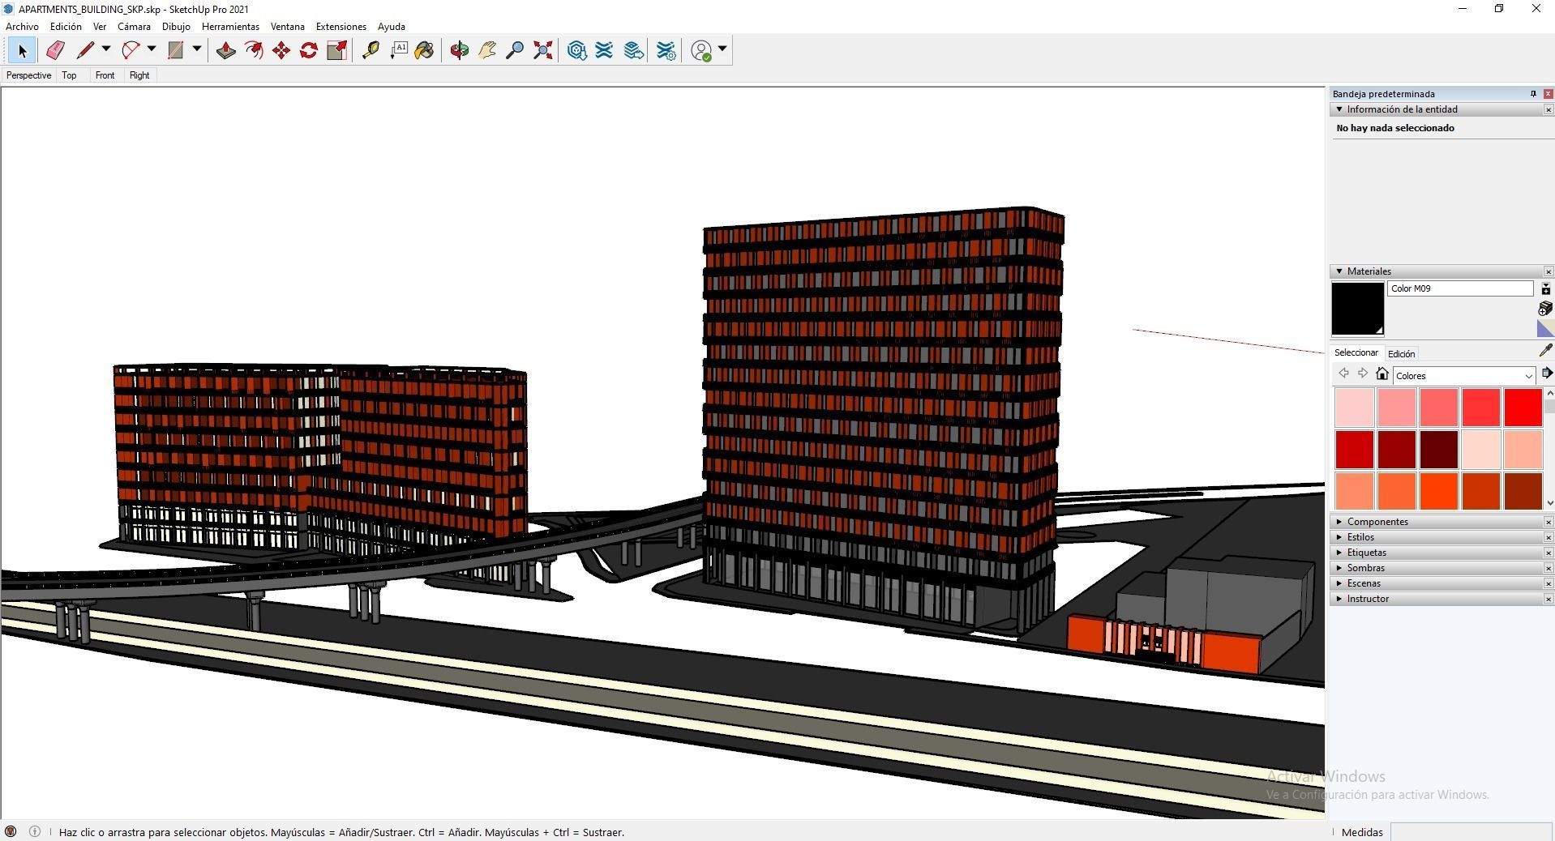Pick the pure bright red swatch

1523,408
